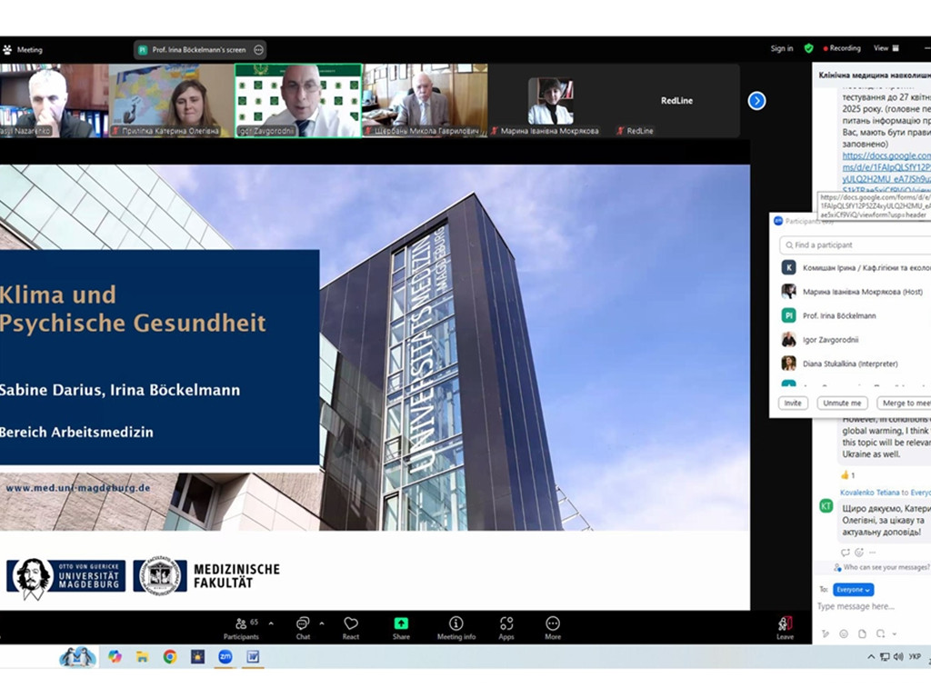Viewport: 931px width, 698px height.
Task: Open the docs.google.com link in chat
Action: tap(886, 173)
